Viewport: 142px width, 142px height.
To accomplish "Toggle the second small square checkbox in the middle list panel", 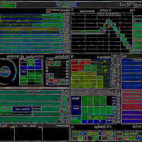I will point(47,65).
